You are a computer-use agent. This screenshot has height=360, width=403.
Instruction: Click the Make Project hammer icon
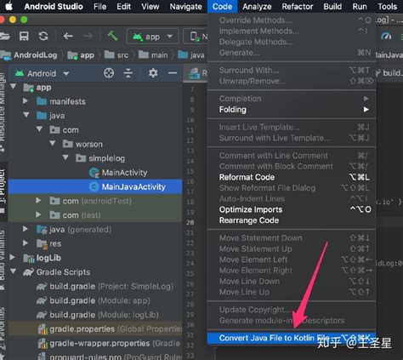click(x=112, y=36)
